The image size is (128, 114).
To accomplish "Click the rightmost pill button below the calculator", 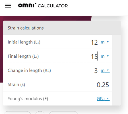I will pyautogui.click(x=63, y=113).
